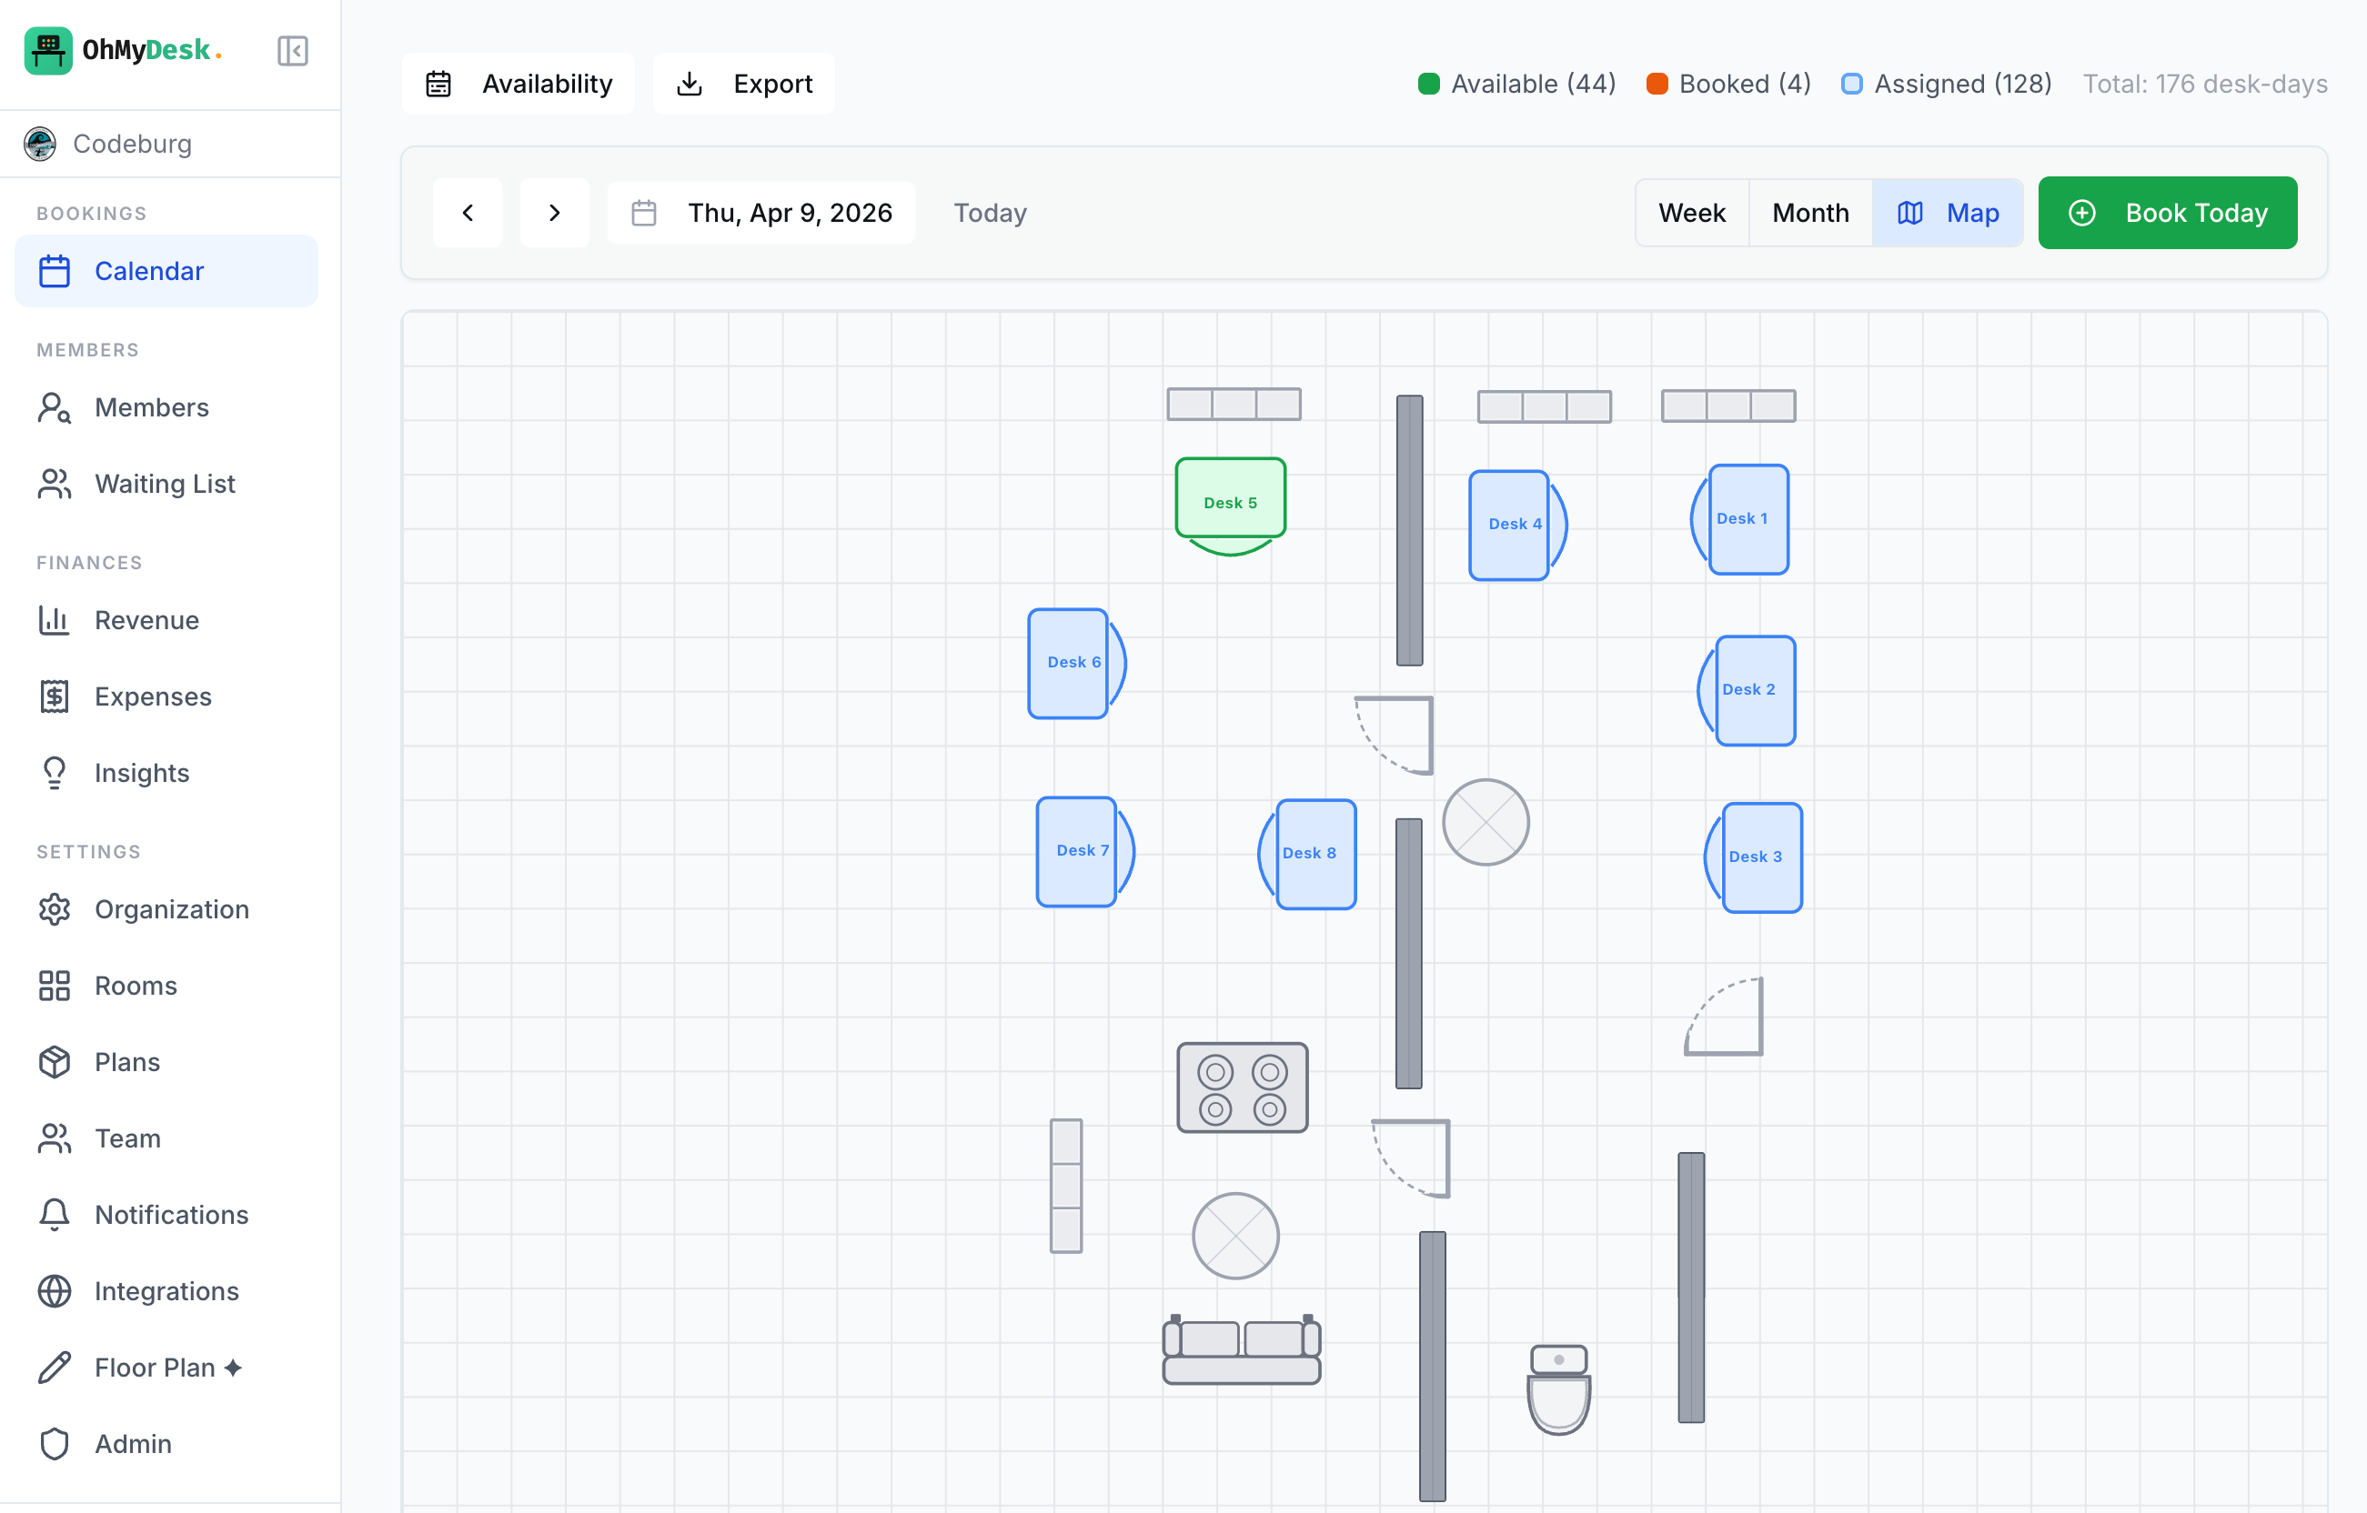The image size is (2367, 1513).
Task: Open Insights via the lightbulb icon
Action: coord(54,772)
